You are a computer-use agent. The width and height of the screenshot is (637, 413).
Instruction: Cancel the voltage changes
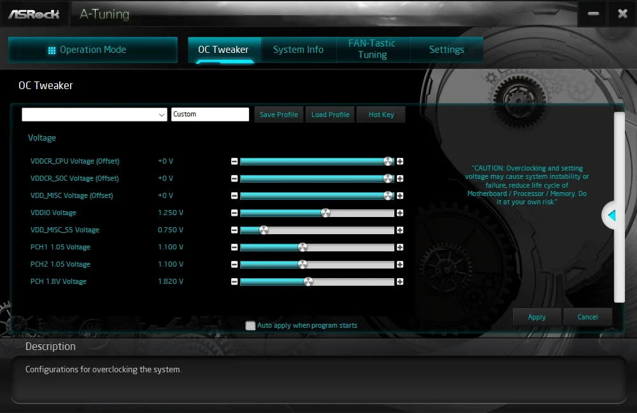(x=587, y=318)
